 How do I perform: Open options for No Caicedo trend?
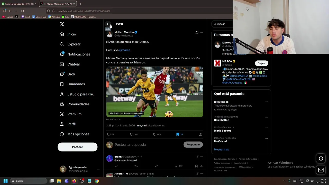pyautogui.click(x=267, y=138)
